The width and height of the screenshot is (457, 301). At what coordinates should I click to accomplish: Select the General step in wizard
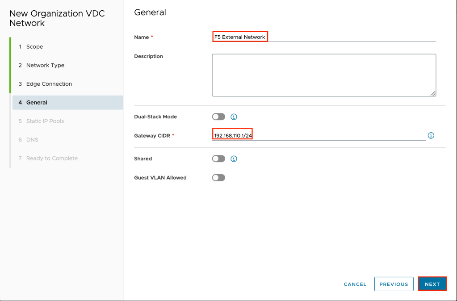(x=37, y=103)
